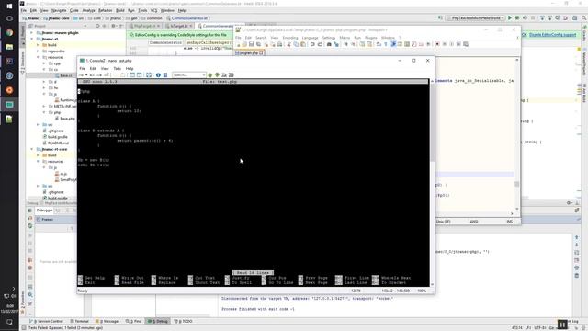The height and width of the screenshot is (331, 588).
Task: Expand the jtransc-maven-plugin tree node
Action: click(32, 33)
